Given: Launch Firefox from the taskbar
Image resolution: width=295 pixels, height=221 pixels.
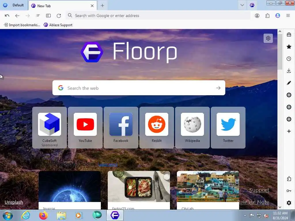Looking at the screenshot, I should (x=43, y=215).
